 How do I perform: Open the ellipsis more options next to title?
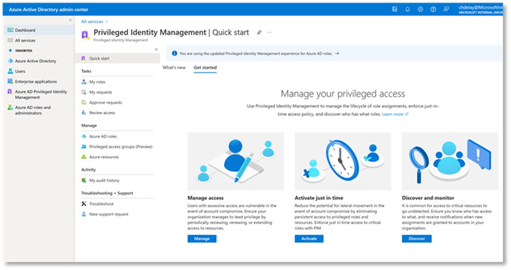(269, 33)
